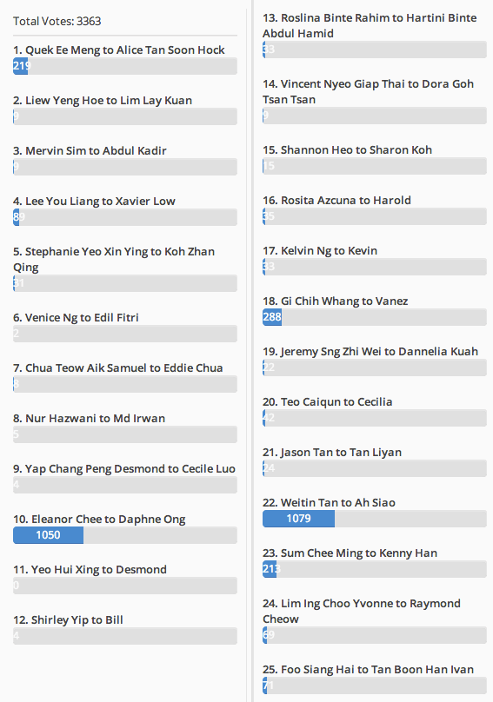Click Venice Ng to Edil Fitri label
Viewport: 493px width, 702px height.
(x=76, y=317)
